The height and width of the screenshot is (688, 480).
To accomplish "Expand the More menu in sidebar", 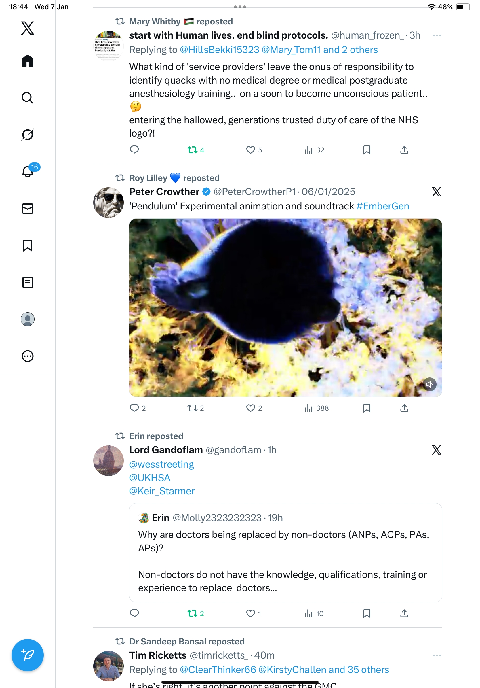I will coord(28,356).
